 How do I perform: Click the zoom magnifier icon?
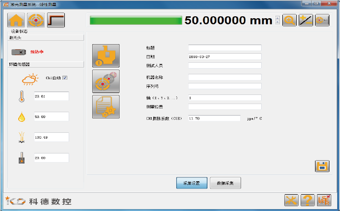289,20
